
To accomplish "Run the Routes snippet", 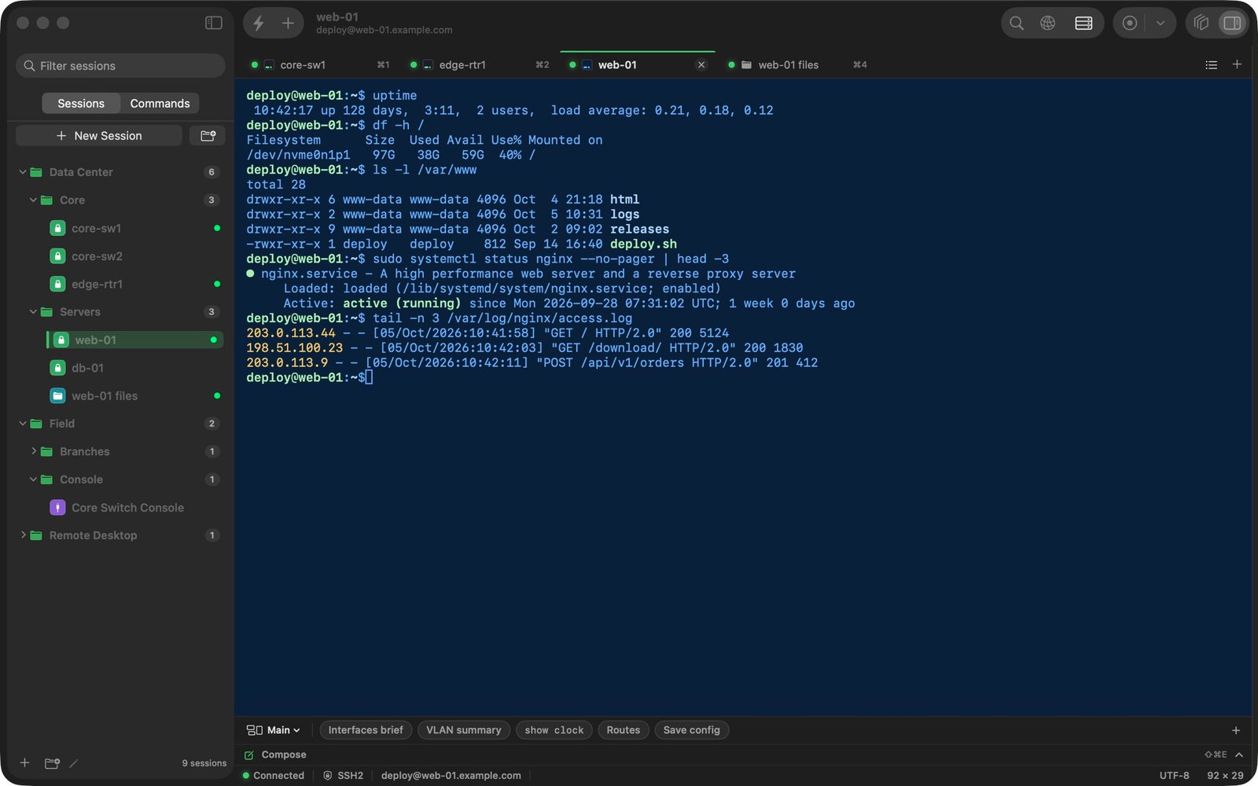I will [x=623, y=730].
